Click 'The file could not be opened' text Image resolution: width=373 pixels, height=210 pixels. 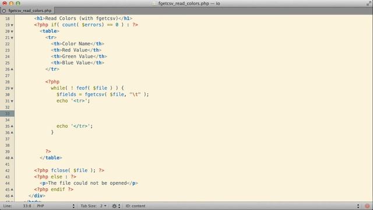87,183
